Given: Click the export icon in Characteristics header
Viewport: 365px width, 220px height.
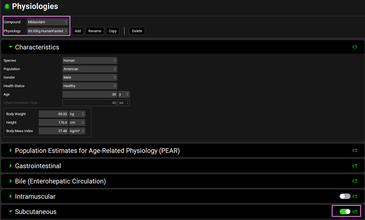Looking at the screenshot, I should 355,47.
